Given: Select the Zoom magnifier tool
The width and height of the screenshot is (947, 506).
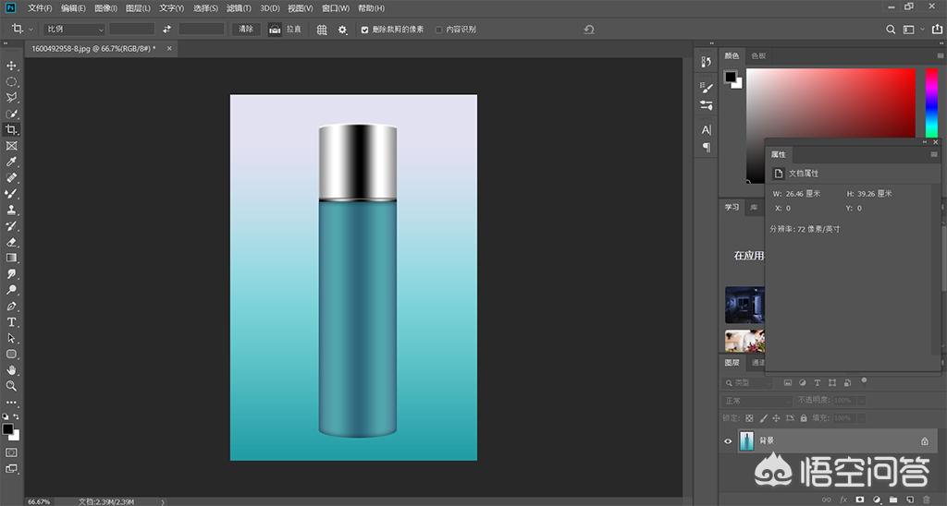Looking at the screenshot, I should 12,386.
